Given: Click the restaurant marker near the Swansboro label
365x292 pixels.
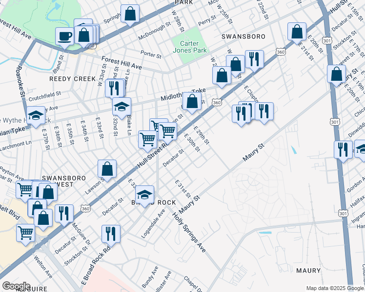Looking at the screenshot, I should point(254,59).
